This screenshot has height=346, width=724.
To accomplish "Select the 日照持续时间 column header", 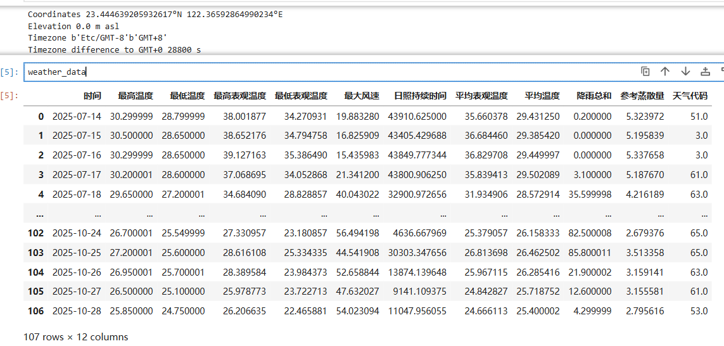I will click(x=420, y=96).
